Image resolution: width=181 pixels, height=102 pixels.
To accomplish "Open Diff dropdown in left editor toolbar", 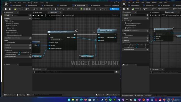I will pyautogui.click(x=27, y=9).
